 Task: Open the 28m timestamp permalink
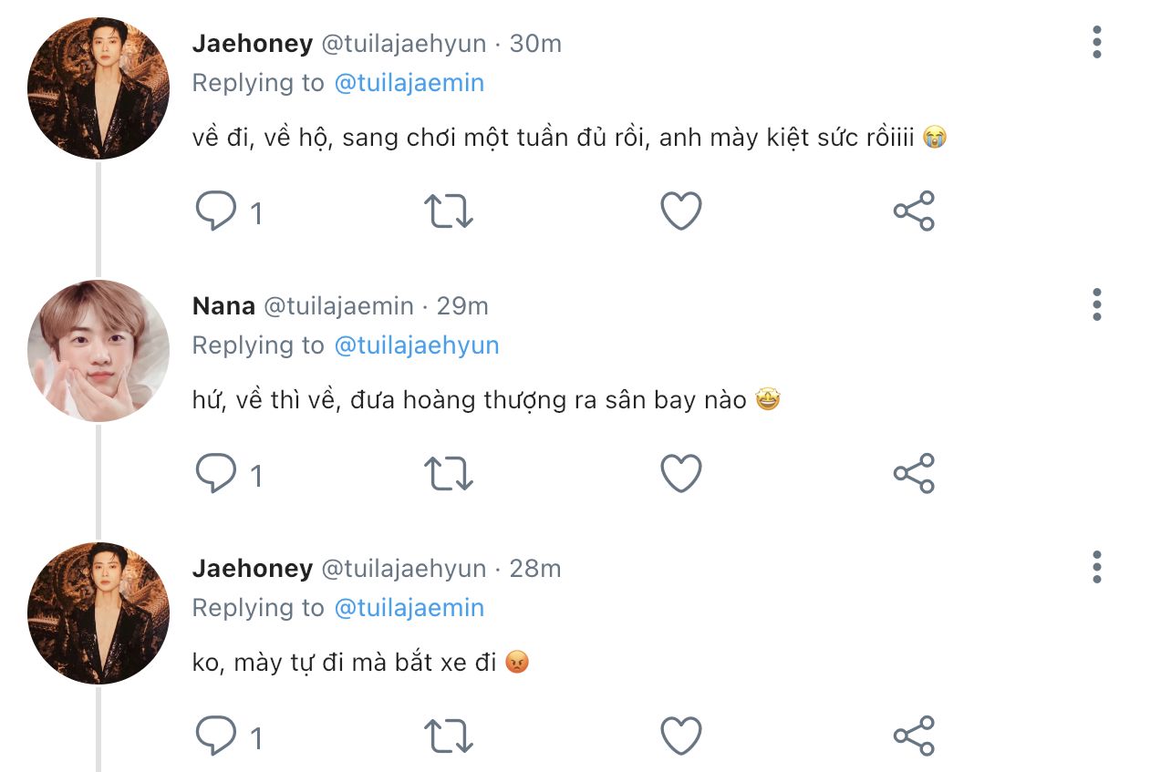tap(535, 569)
